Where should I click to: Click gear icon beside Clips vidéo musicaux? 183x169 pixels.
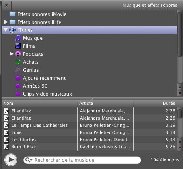(x=18, y=94)
